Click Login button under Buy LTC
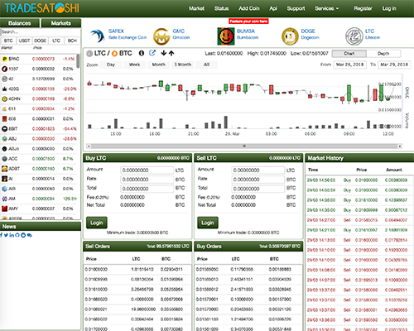The image size is (414, 331). pyautogui.click(x=97, y=223)
